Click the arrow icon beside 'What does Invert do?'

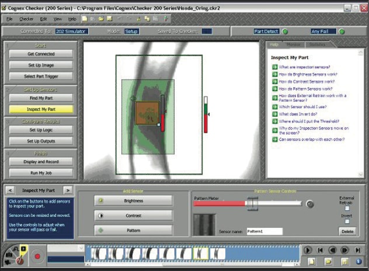coord(274,114)
